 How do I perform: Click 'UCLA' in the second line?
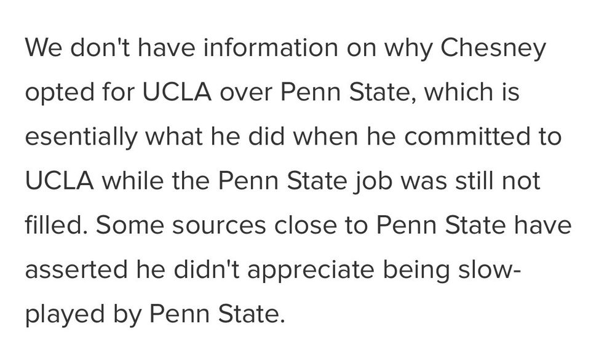177,92
